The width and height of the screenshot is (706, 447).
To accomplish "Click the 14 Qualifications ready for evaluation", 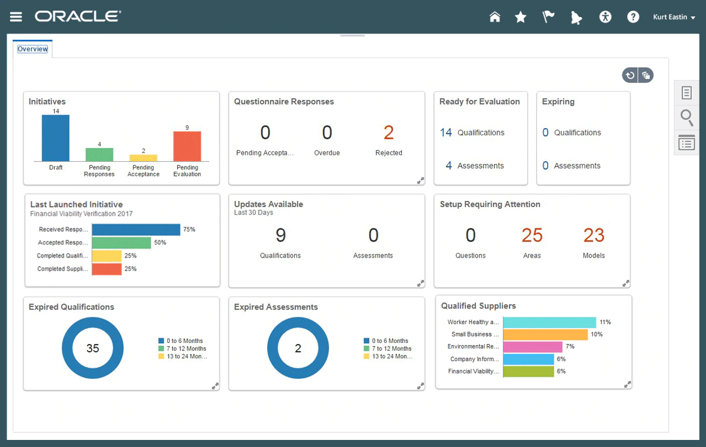I will tap(446, 133).
